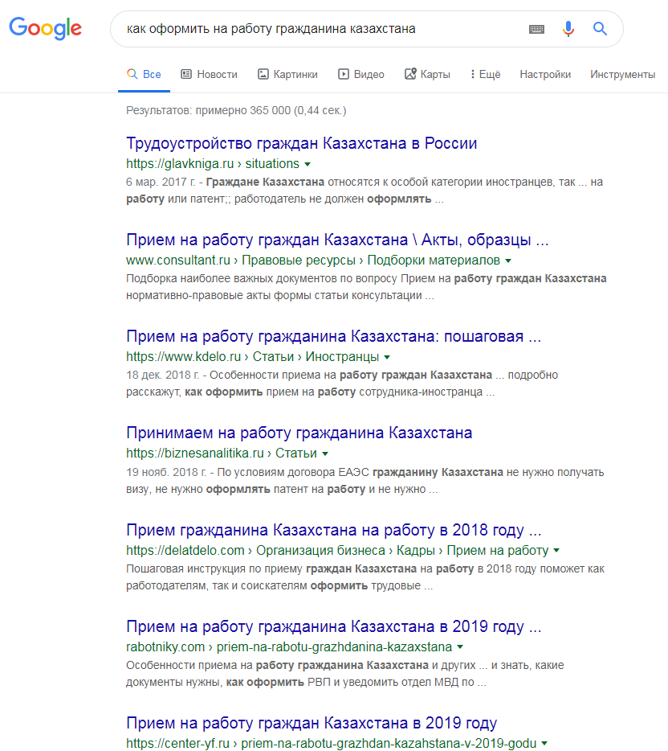
Task: Open the Новости news tab
Action: point(209,74)
